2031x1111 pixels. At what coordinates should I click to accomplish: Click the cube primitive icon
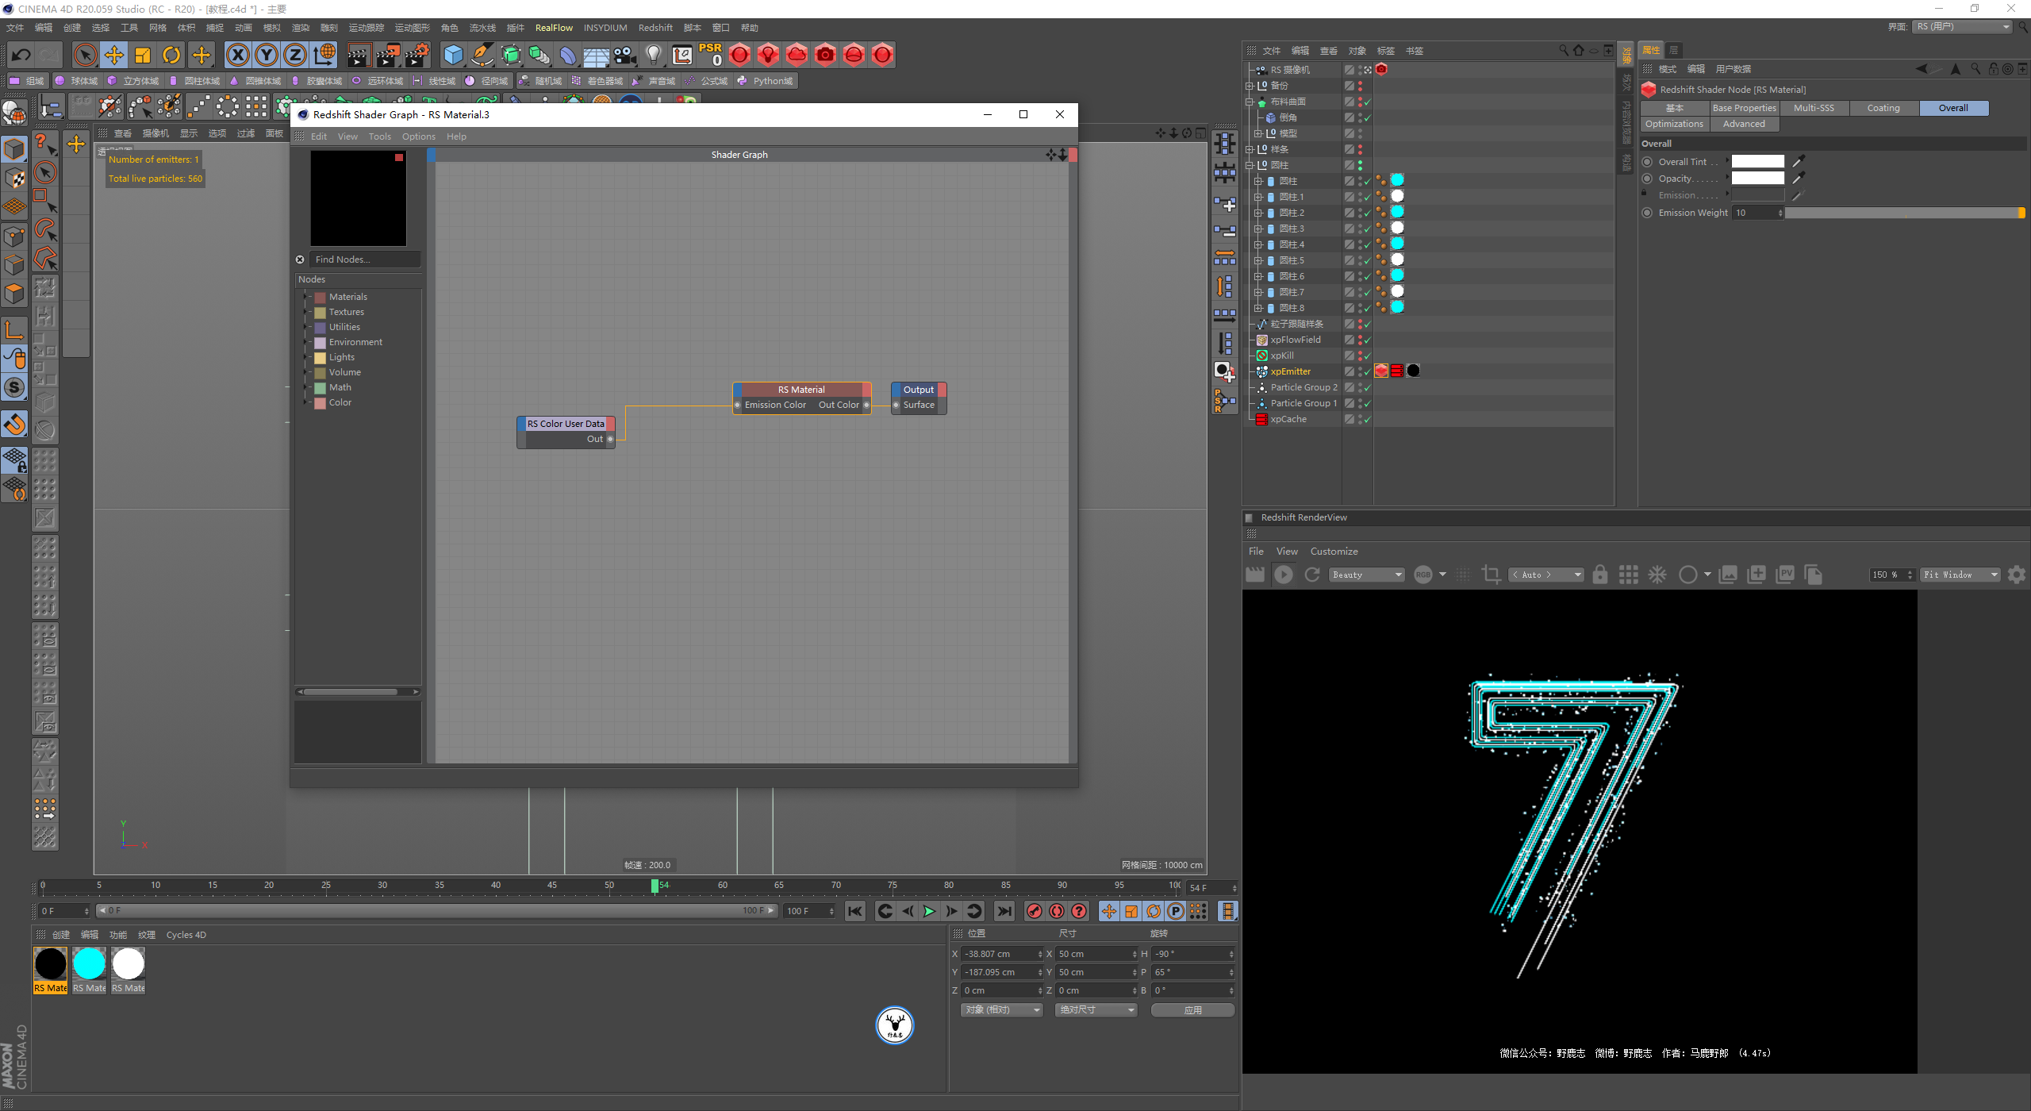point(453,56)
